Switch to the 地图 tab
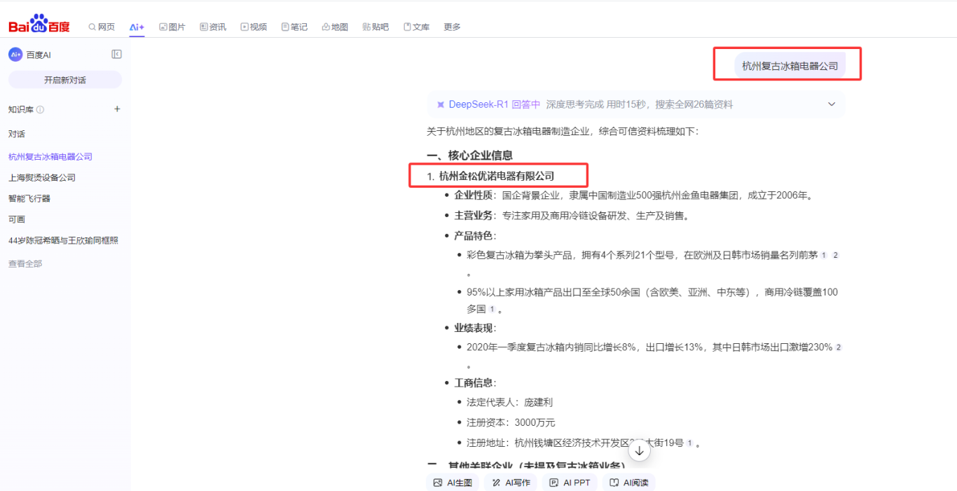This screenshot has width=957, height=491. [335, 27]
